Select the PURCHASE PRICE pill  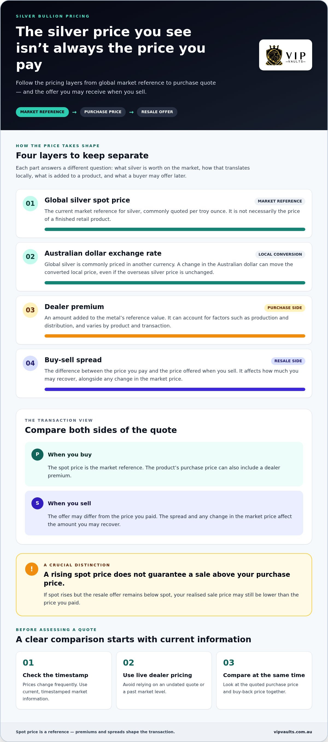(103, 112)
